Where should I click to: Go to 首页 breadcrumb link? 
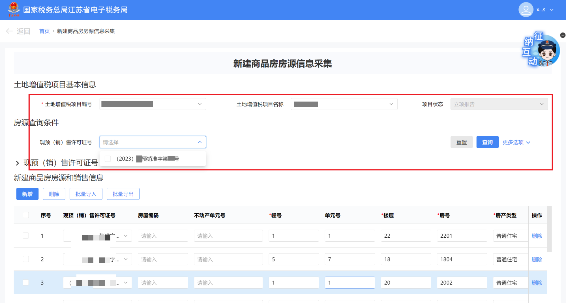[x=44, y=31]
